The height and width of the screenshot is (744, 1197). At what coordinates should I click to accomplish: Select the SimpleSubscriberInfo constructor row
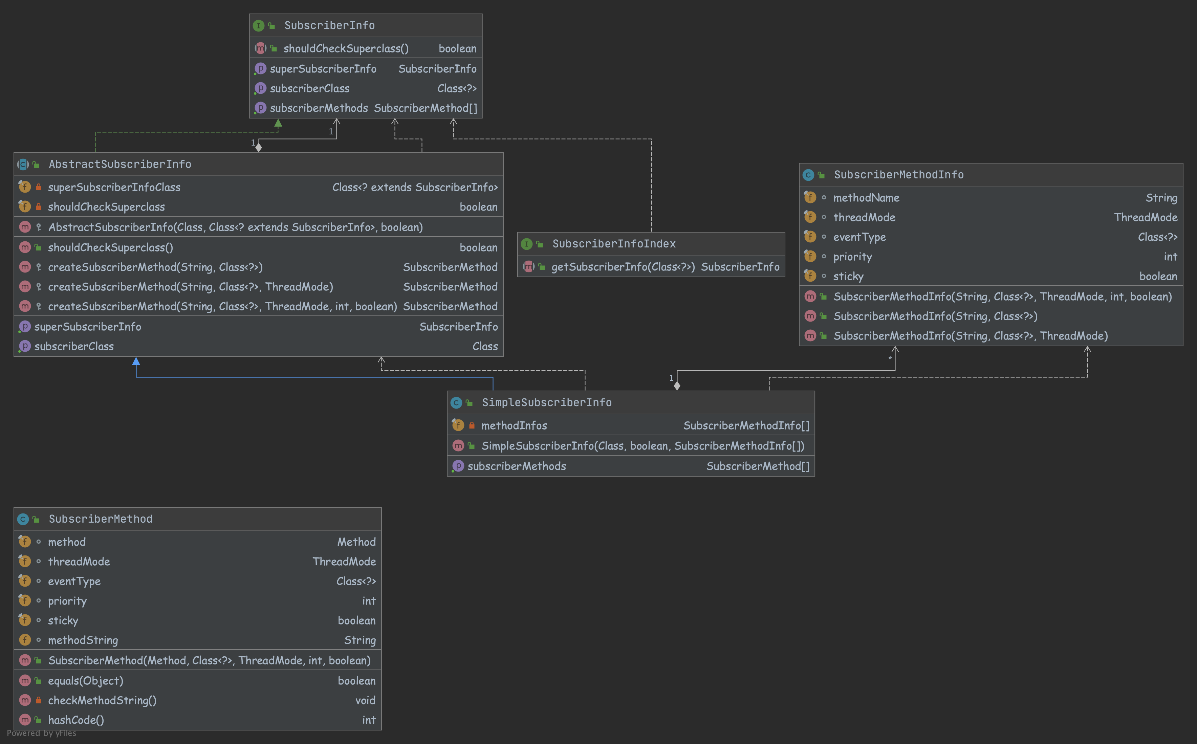630,446
